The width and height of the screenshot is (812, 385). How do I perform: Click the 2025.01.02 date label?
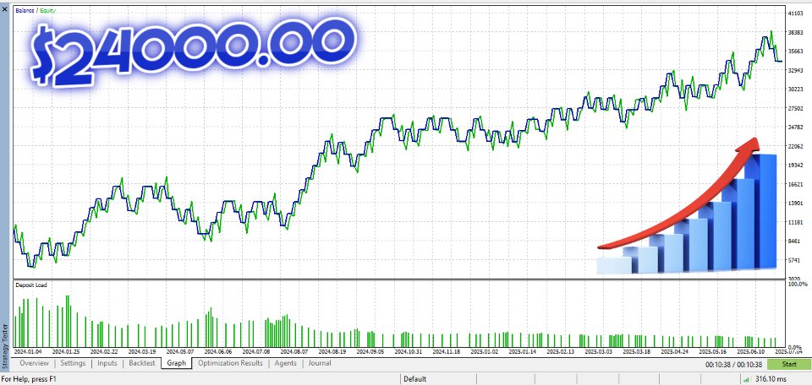[x=485, y=351]
